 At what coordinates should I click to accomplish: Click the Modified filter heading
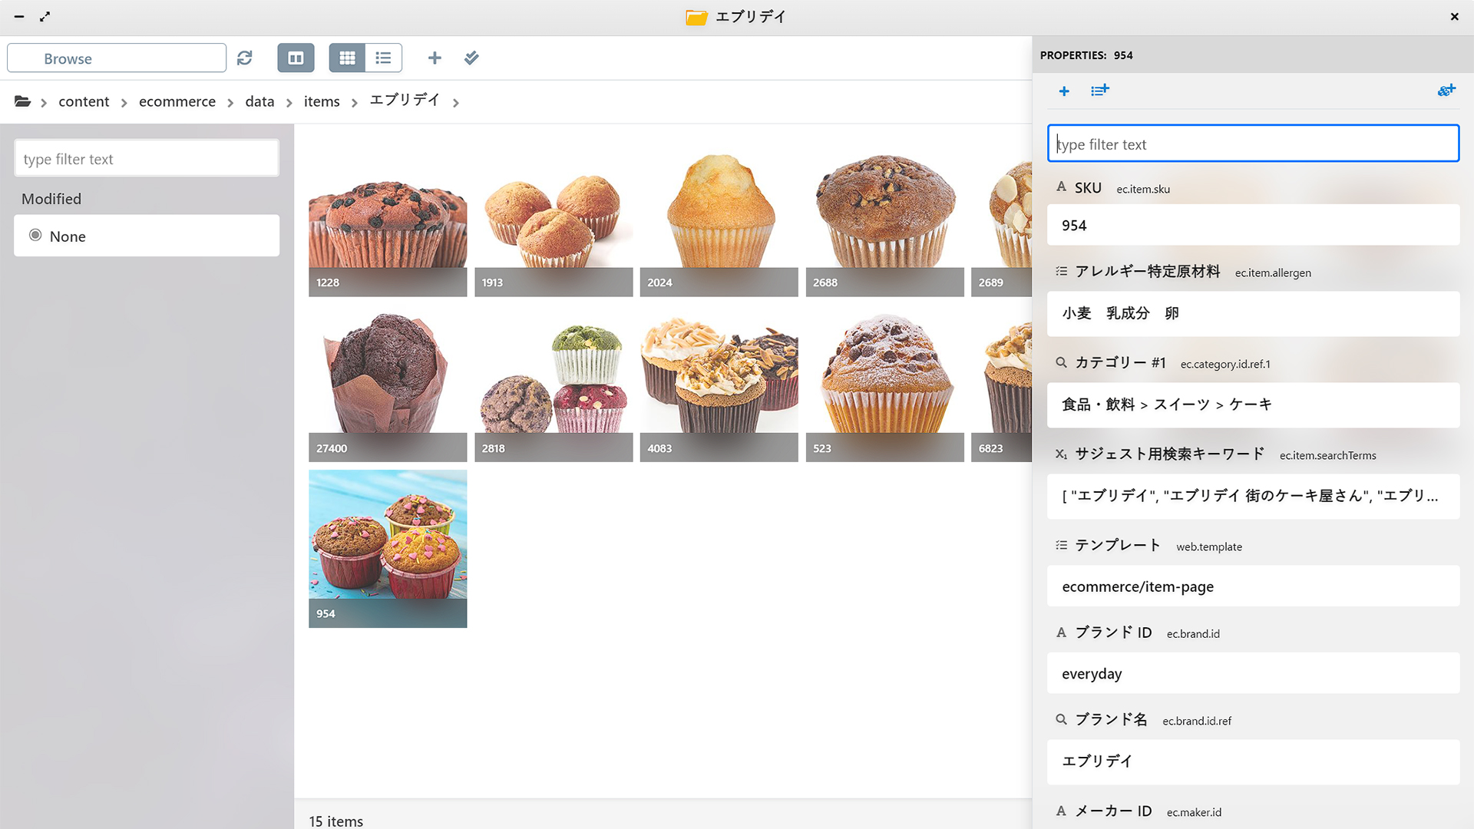51,199
